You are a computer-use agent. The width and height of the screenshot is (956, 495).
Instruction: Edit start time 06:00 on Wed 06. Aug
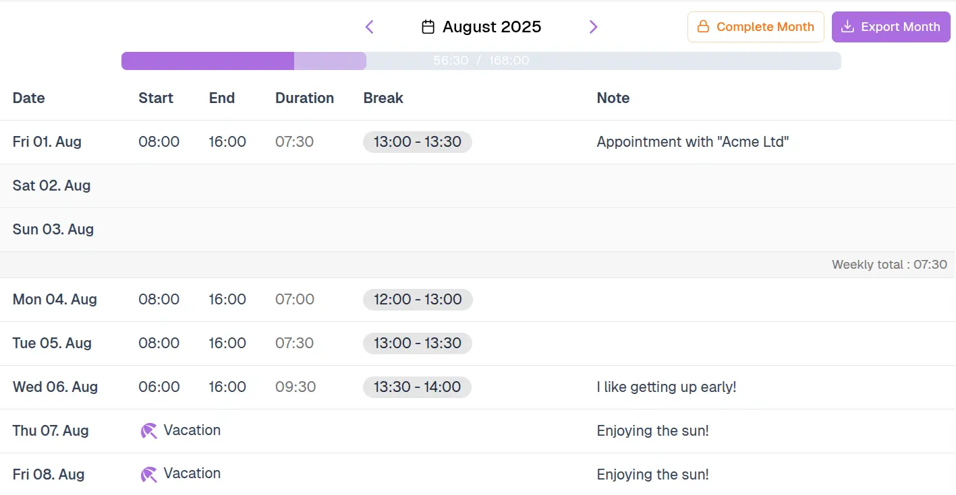tap(159, 387)
